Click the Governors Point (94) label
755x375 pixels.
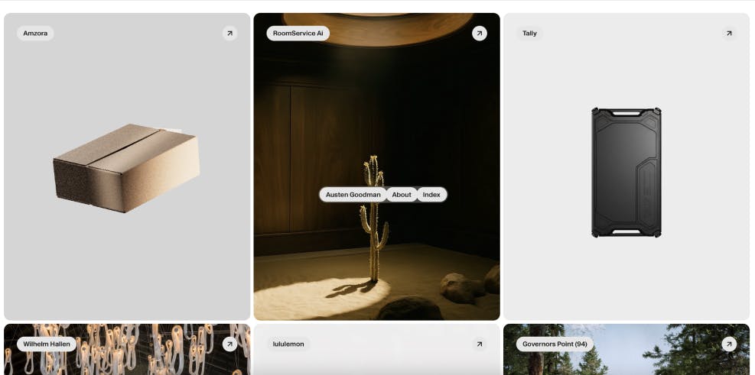(x=555, y=344)
